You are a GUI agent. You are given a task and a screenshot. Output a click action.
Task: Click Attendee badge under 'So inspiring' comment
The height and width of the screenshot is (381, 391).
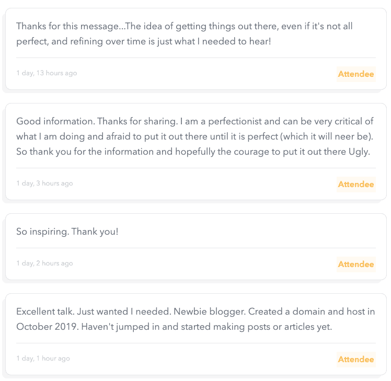pos(356,264)
